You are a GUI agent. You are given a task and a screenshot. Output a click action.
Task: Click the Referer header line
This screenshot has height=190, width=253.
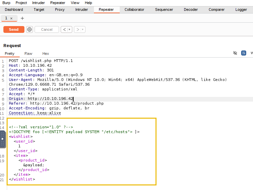pos(56,103)
